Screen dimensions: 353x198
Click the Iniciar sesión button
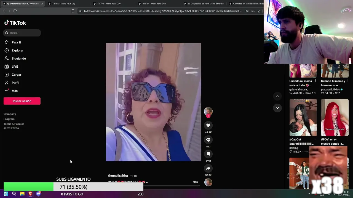(x=22, y=101)
